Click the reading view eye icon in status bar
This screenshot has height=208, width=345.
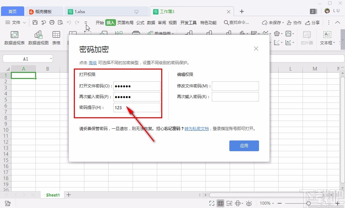pyautogui.click(x=249, y=203)
